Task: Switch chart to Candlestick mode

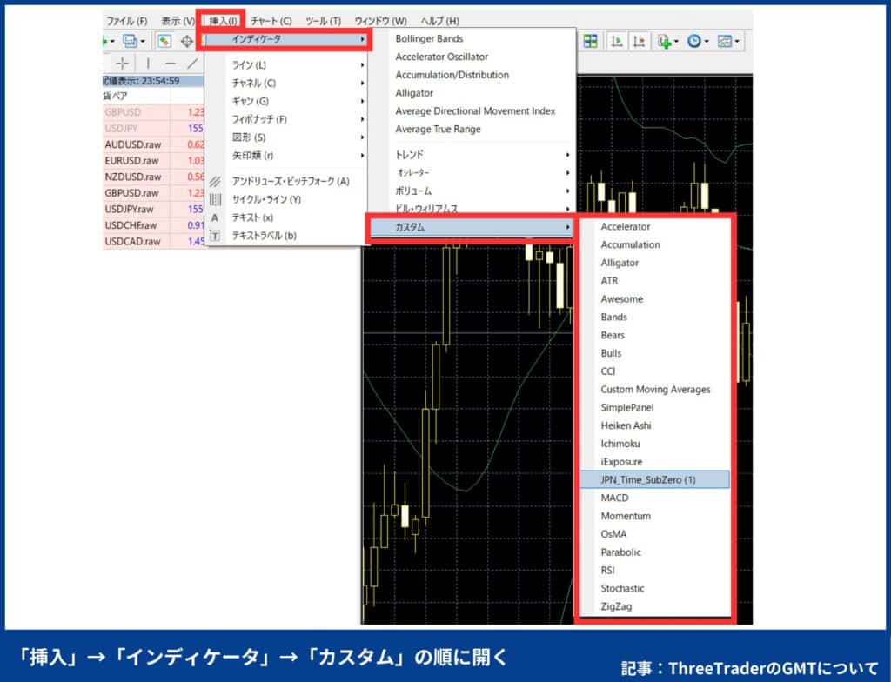Action: pos(640,40)
